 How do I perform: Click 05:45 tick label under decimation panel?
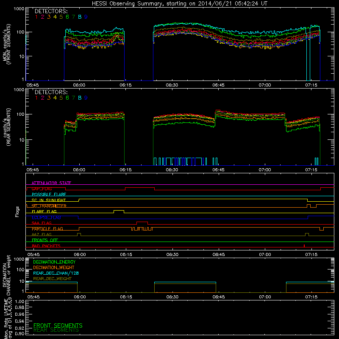(x=33, y=297)
